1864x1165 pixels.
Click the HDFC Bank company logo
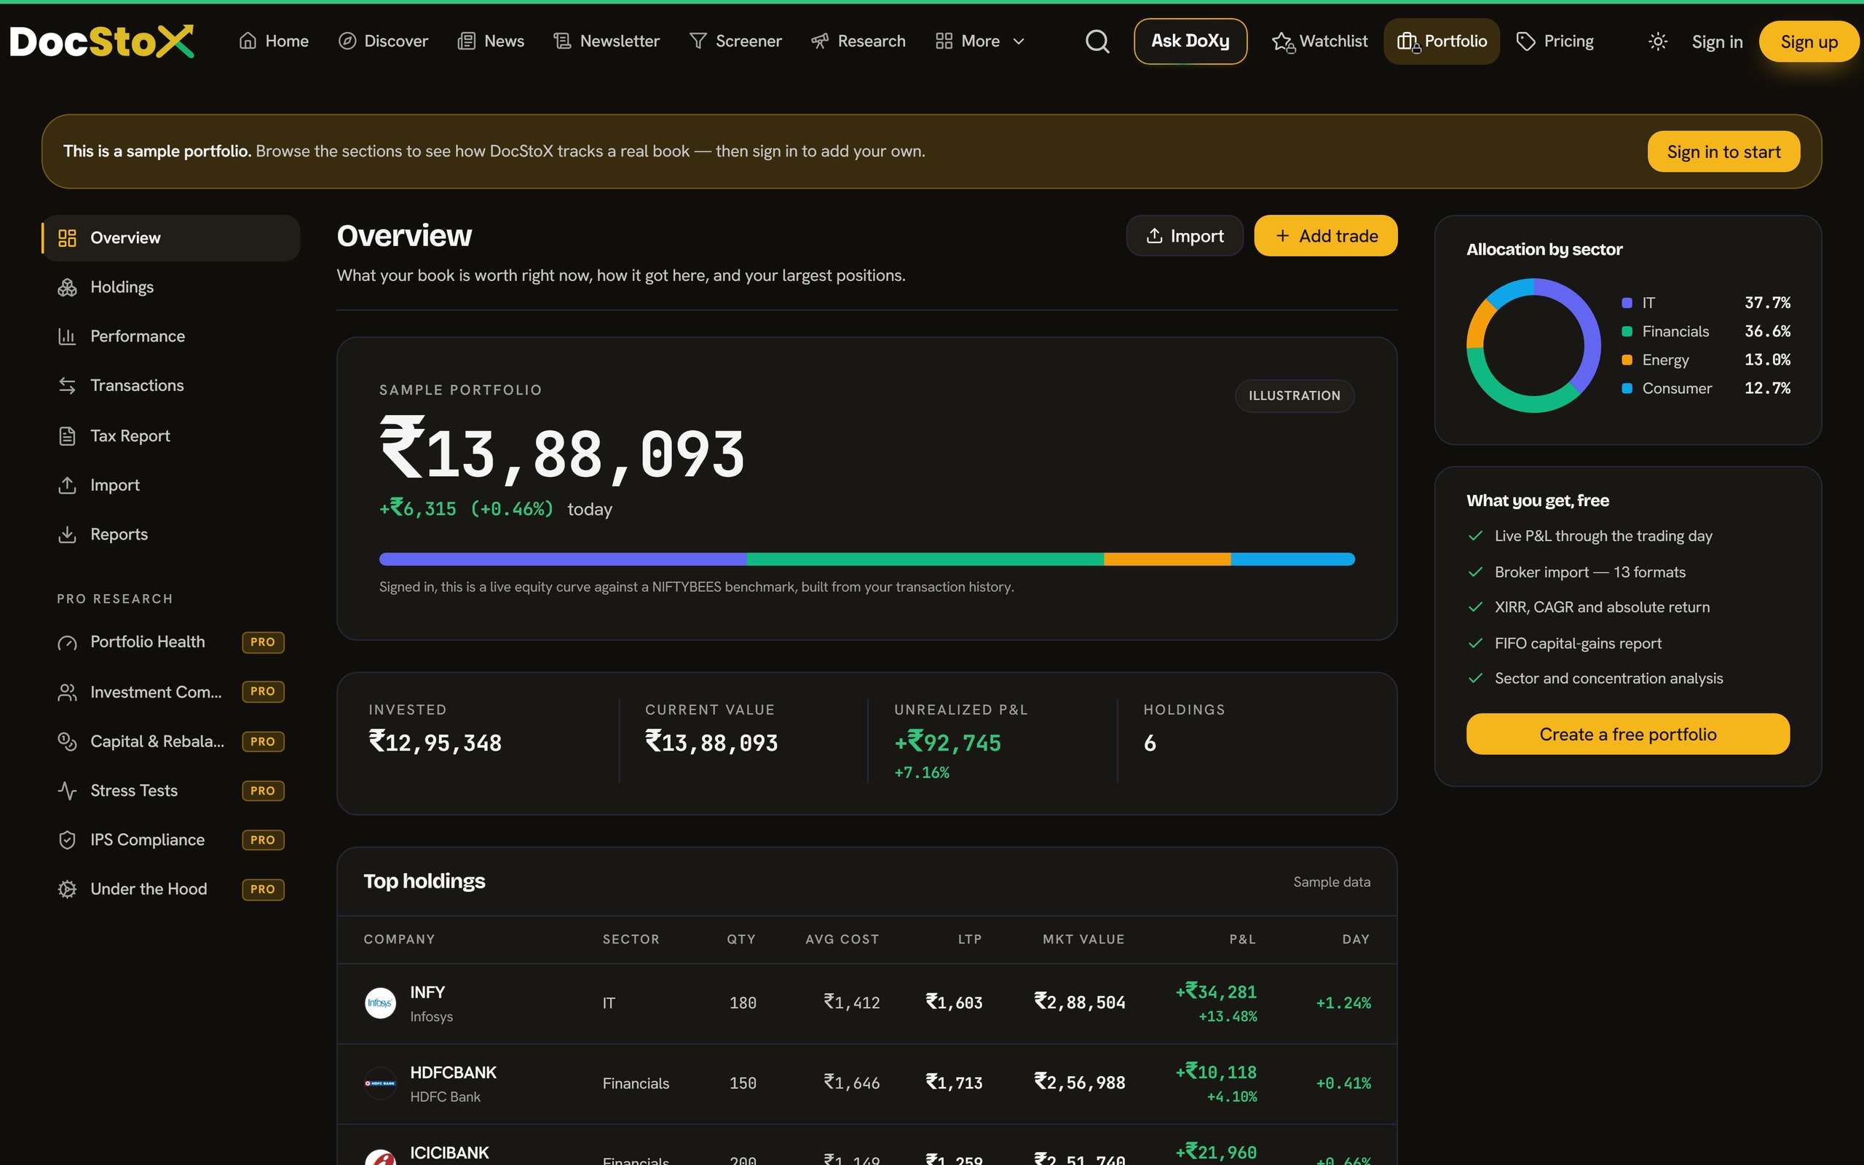tap(380, 1083)
